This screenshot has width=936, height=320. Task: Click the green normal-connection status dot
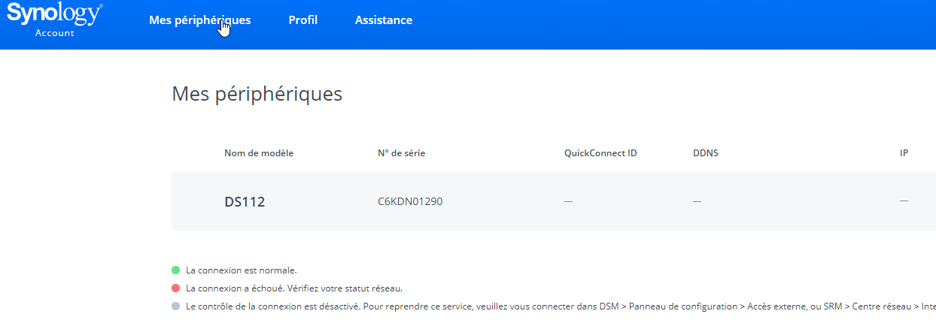coord(176,270)
